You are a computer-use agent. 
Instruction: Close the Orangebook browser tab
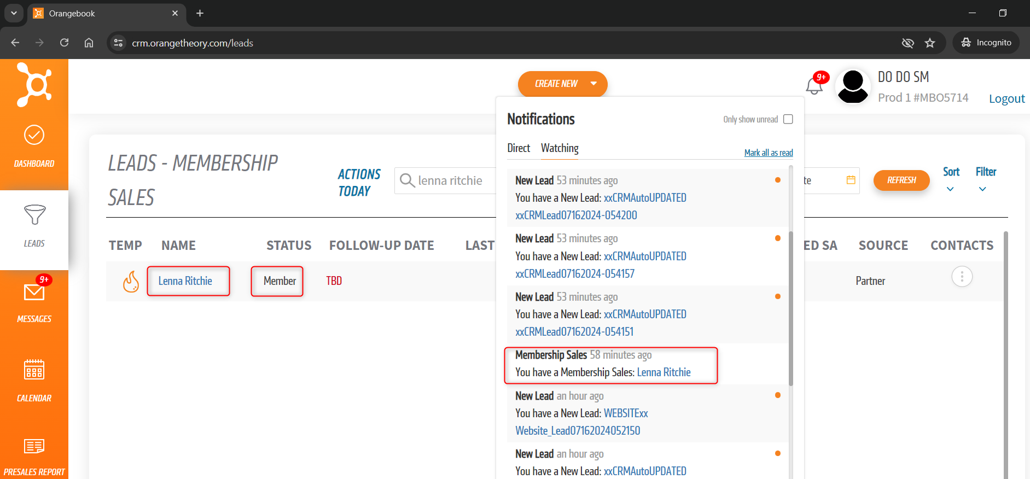point(175,13)
